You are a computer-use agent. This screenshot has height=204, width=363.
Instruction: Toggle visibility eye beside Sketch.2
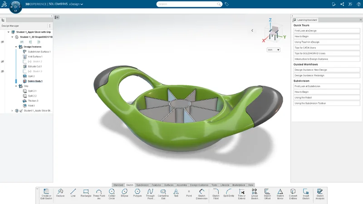tap(3, 62)
